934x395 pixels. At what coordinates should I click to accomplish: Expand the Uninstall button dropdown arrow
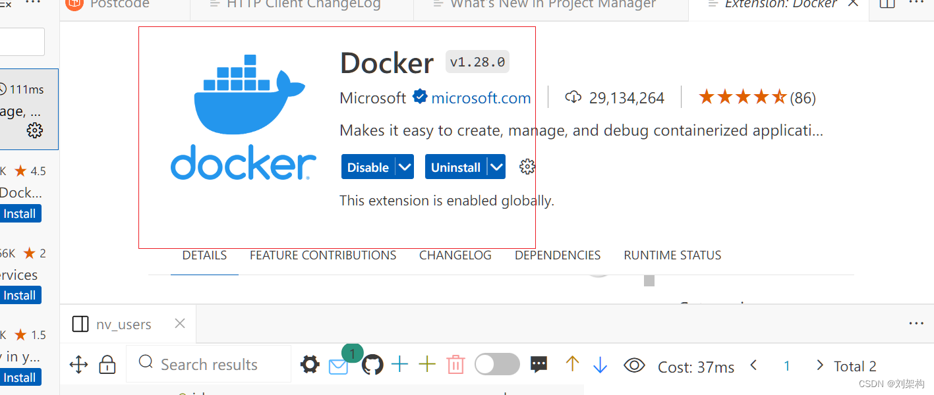(x=496, y=167)
